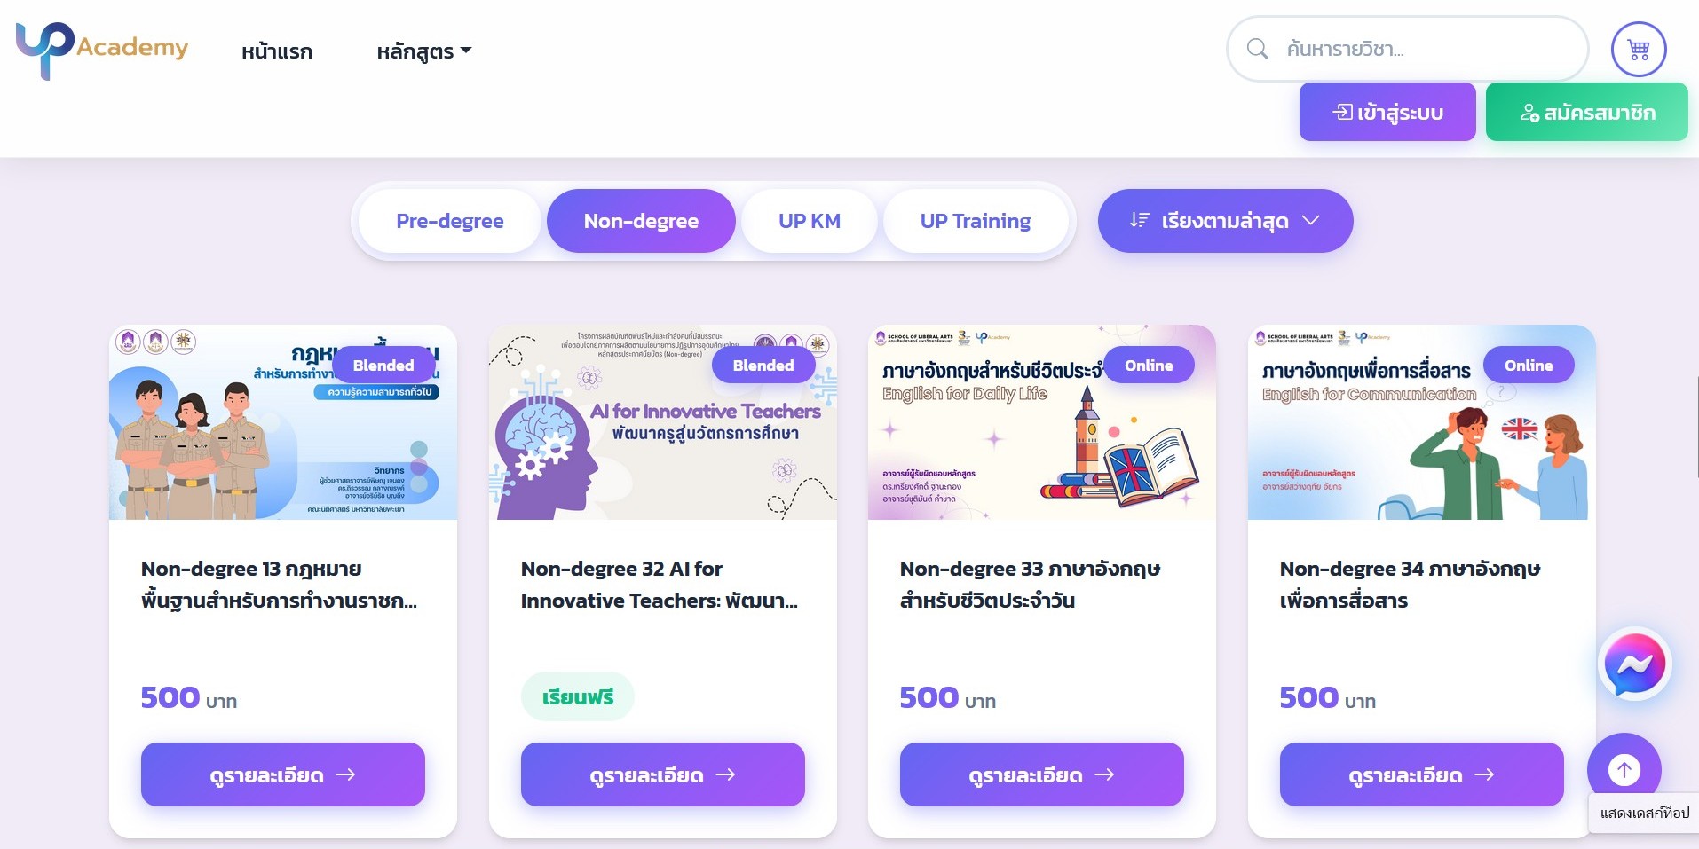Select the Non-degree tab

coord(641,221)
